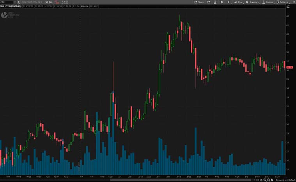Open the Studies button

(x=268, y=2)
